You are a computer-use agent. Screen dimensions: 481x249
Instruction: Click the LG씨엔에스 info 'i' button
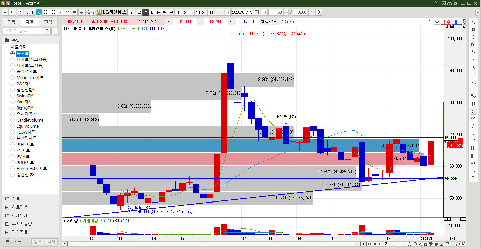[x=132, y=12]
